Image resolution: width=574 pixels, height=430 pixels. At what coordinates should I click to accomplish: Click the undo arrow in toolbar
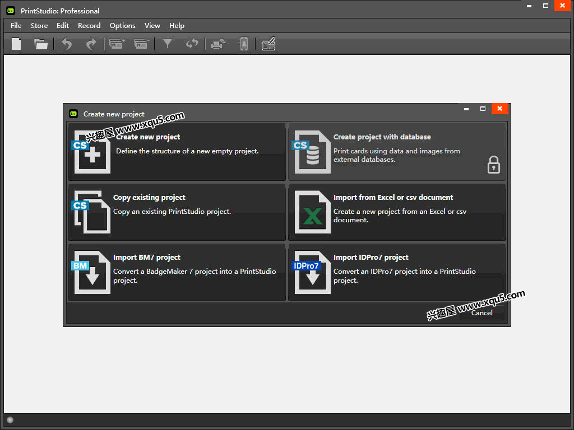click(67, 44)
